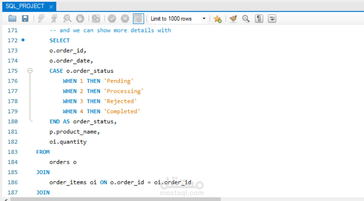Click the comment on line 171
The height and width of the screenshot is (201, 364).
pyautogui.click(x=110, y=31)
